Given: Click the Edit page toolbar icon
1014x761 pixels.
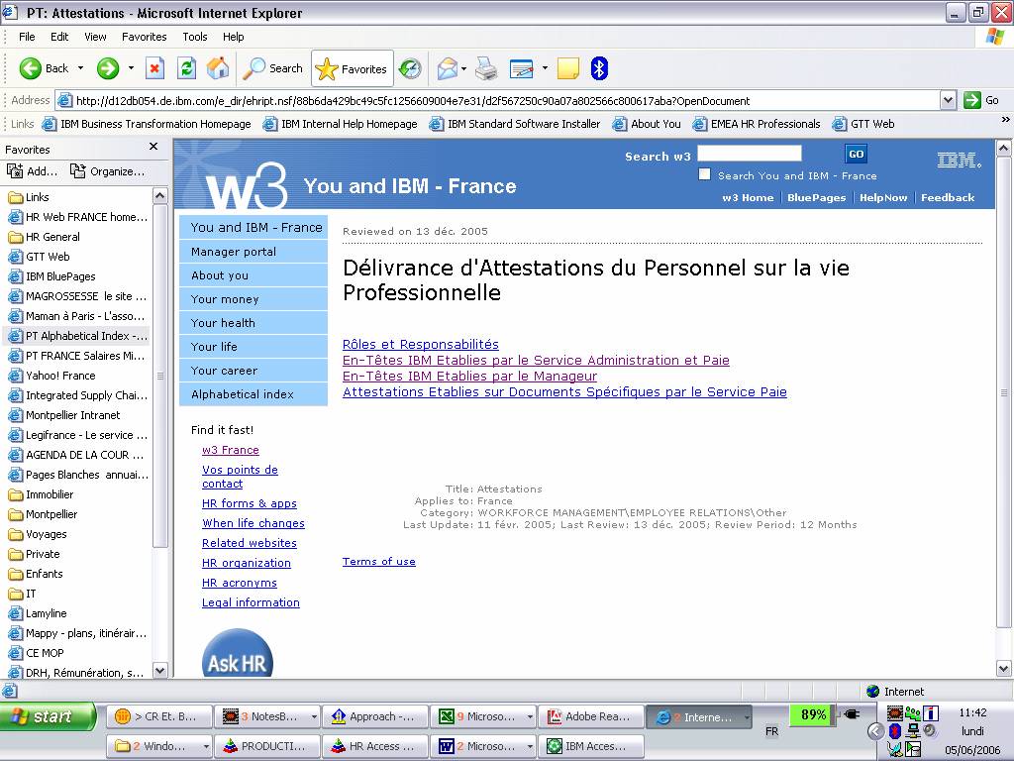Looking at the screenshot, I should 521,68.
